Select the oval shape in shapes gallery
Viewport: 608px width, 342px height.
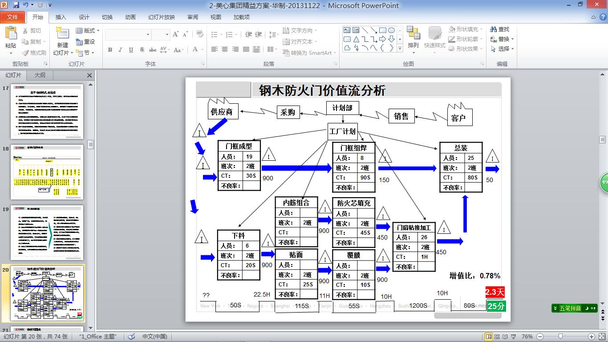[391, 30]
